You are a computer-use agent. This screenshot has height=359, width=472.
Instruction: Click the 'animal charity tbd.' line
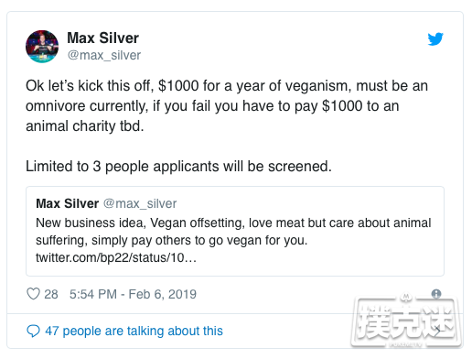(85, 126)
